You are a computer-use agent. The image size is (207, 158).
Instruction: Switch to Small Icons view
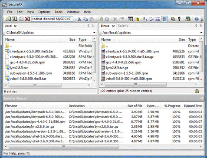tap(151, 19)
